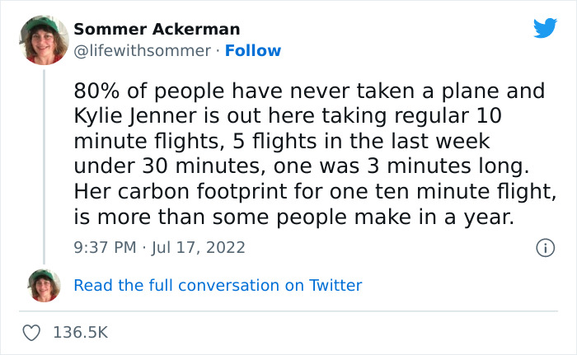The width and height of the screenshot is (577, 355).
Task: Read the full conversation on Twitter
Action: (218, 286)
